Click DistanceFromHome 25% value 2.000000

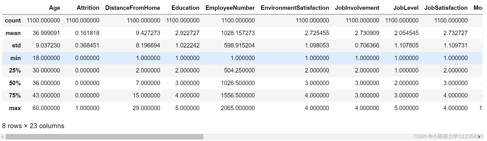pyautogui.click(x=148, y=71)
